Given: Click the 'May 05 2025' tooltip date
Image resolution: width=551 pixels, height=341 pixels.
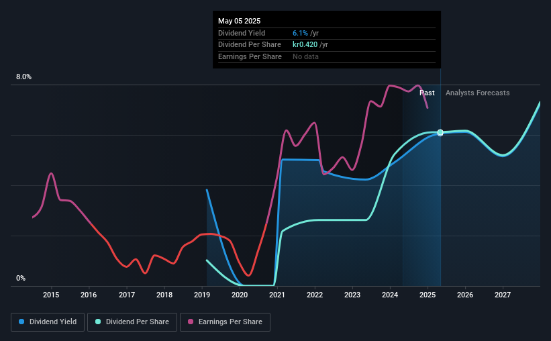Looking at the screenshot, I should [x=240, y=21].
